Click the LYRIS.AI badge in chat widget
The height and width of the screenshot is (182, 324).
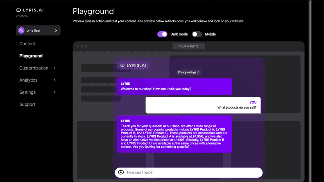(133, 66)
